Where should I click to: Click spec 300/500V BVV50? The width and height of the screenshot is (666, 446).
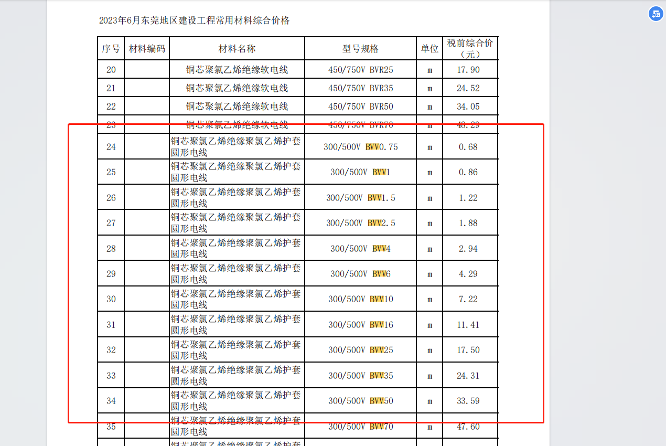click(360, 401)
